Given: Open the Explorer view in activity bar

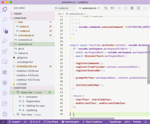Looking at the screenshot, I should [5, 9].
